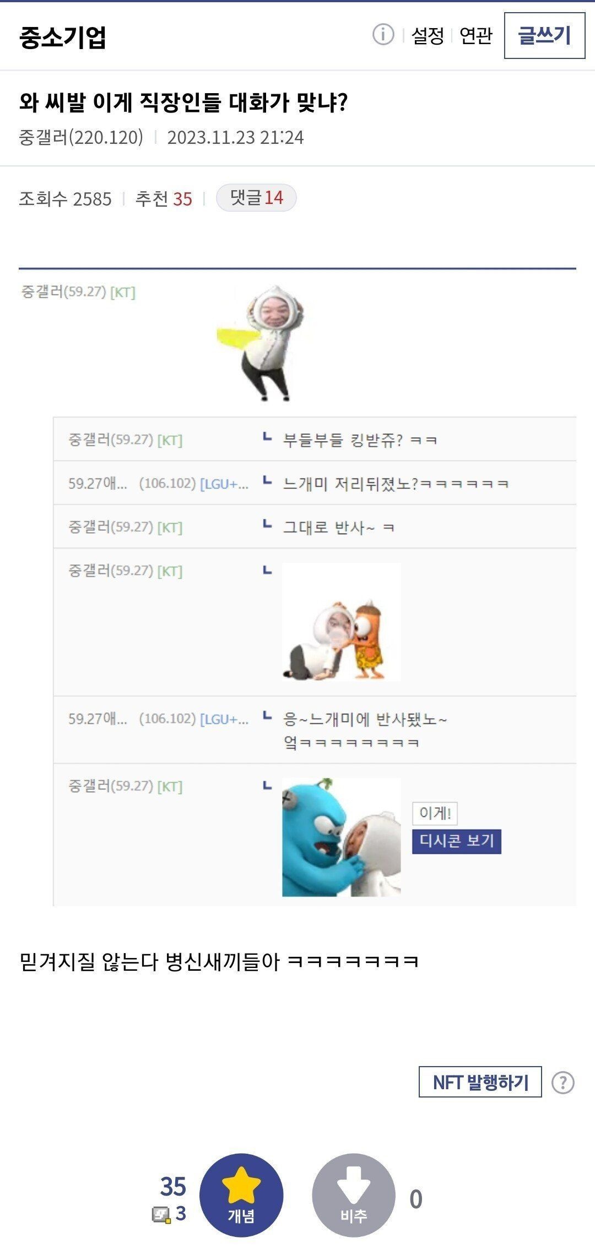
Task: Open the dancing onion-head dccon image
Action: pyautogui.click(x=262, y=343)
